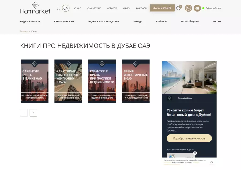Screen dimensions: 241x170
Task: Open СТРОЯЩИЕСЯ ЖК section
Action: pos(64,21)
